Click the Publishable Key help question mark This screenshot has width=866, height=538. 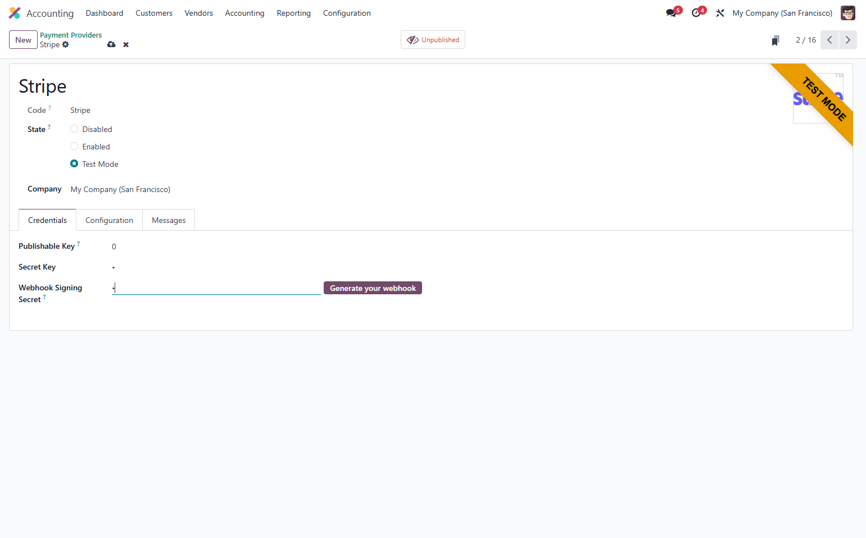point(78,244)
